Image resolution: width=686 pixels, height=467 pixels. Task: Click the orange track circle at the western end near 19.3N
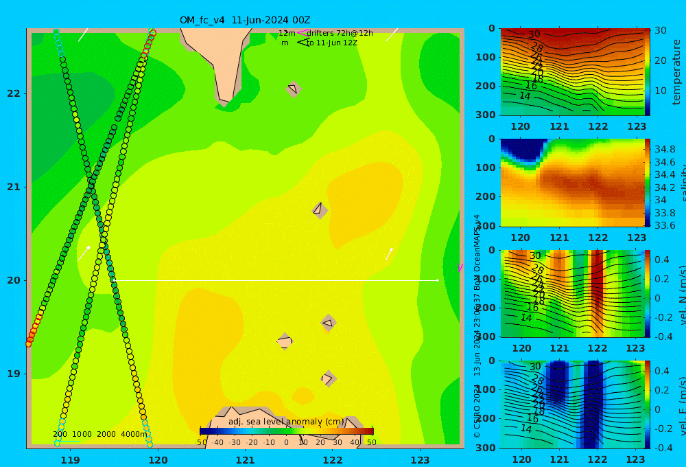click(x=28, y=344)
